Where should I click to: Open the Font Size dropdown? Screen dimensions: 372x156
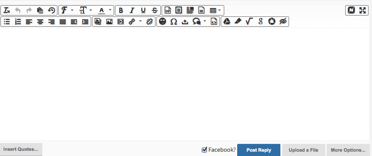click(x=86, y=10)
